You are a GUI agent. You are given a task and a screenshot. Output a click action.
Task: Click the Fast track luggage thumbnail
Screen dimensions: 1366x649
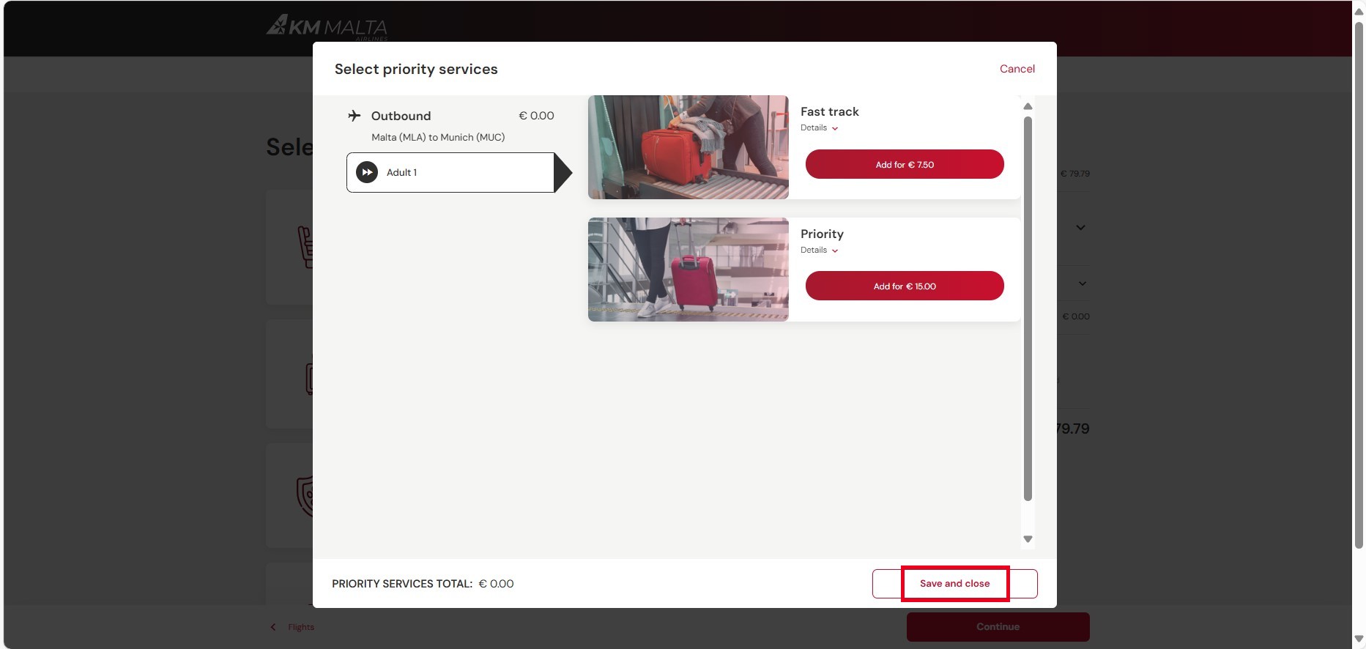click(688, 147)
